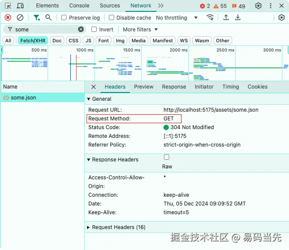Select the Headers detail tab
Image resolution: width=289 pixels, height=250 pixels.
115,87
